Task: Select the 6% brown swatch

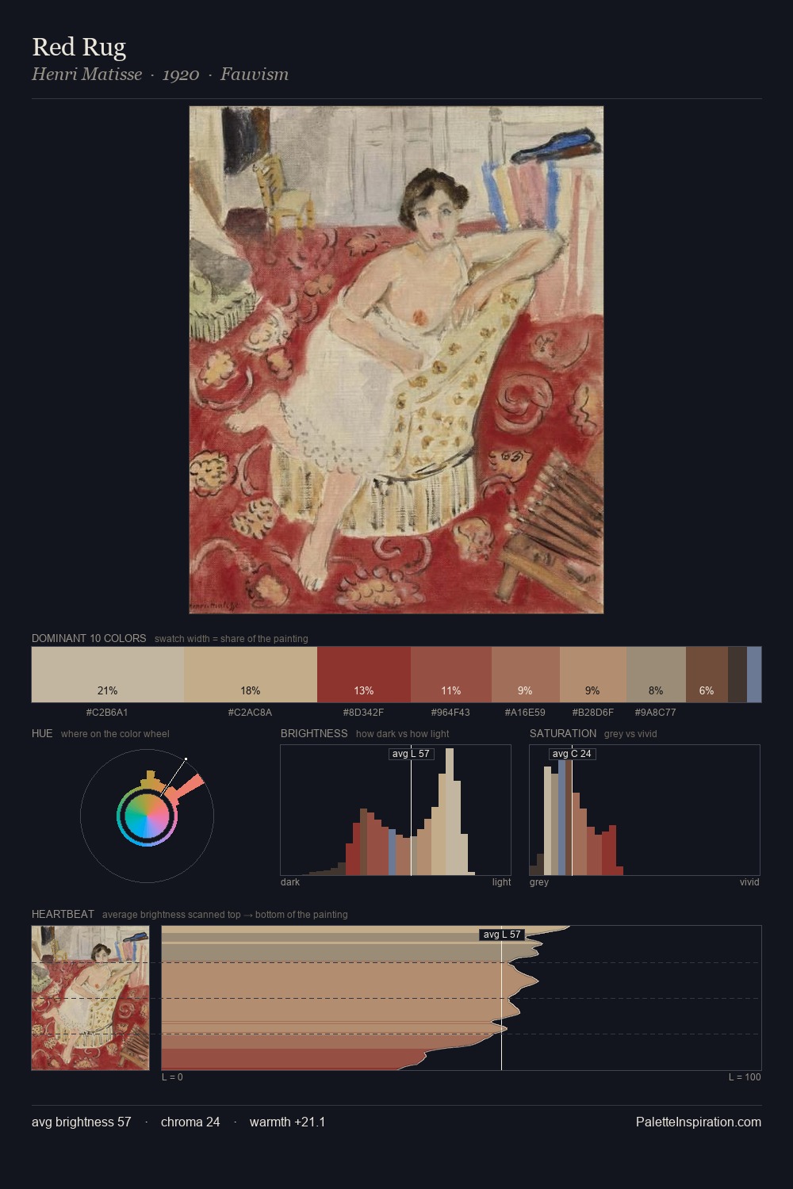Action: (707, 675)
